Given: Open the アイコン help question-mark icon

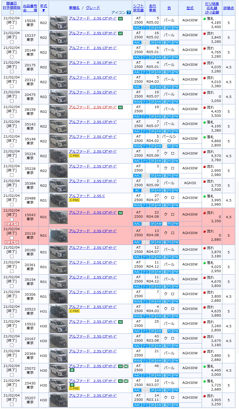Looking at the screenshot, I should pos(129,12).
